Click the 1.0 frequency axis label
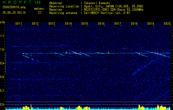Screen dimensions: 173x110 click(2, 50)
